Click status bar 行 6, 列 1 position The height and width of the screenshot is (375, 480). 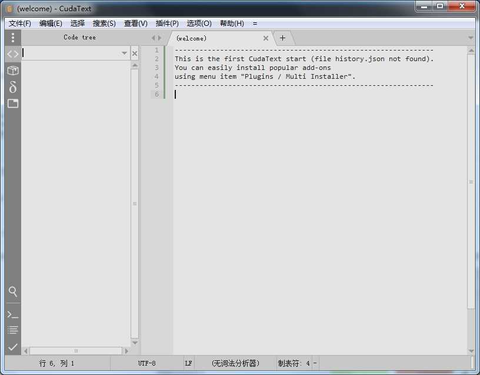(x=57, y=363)
